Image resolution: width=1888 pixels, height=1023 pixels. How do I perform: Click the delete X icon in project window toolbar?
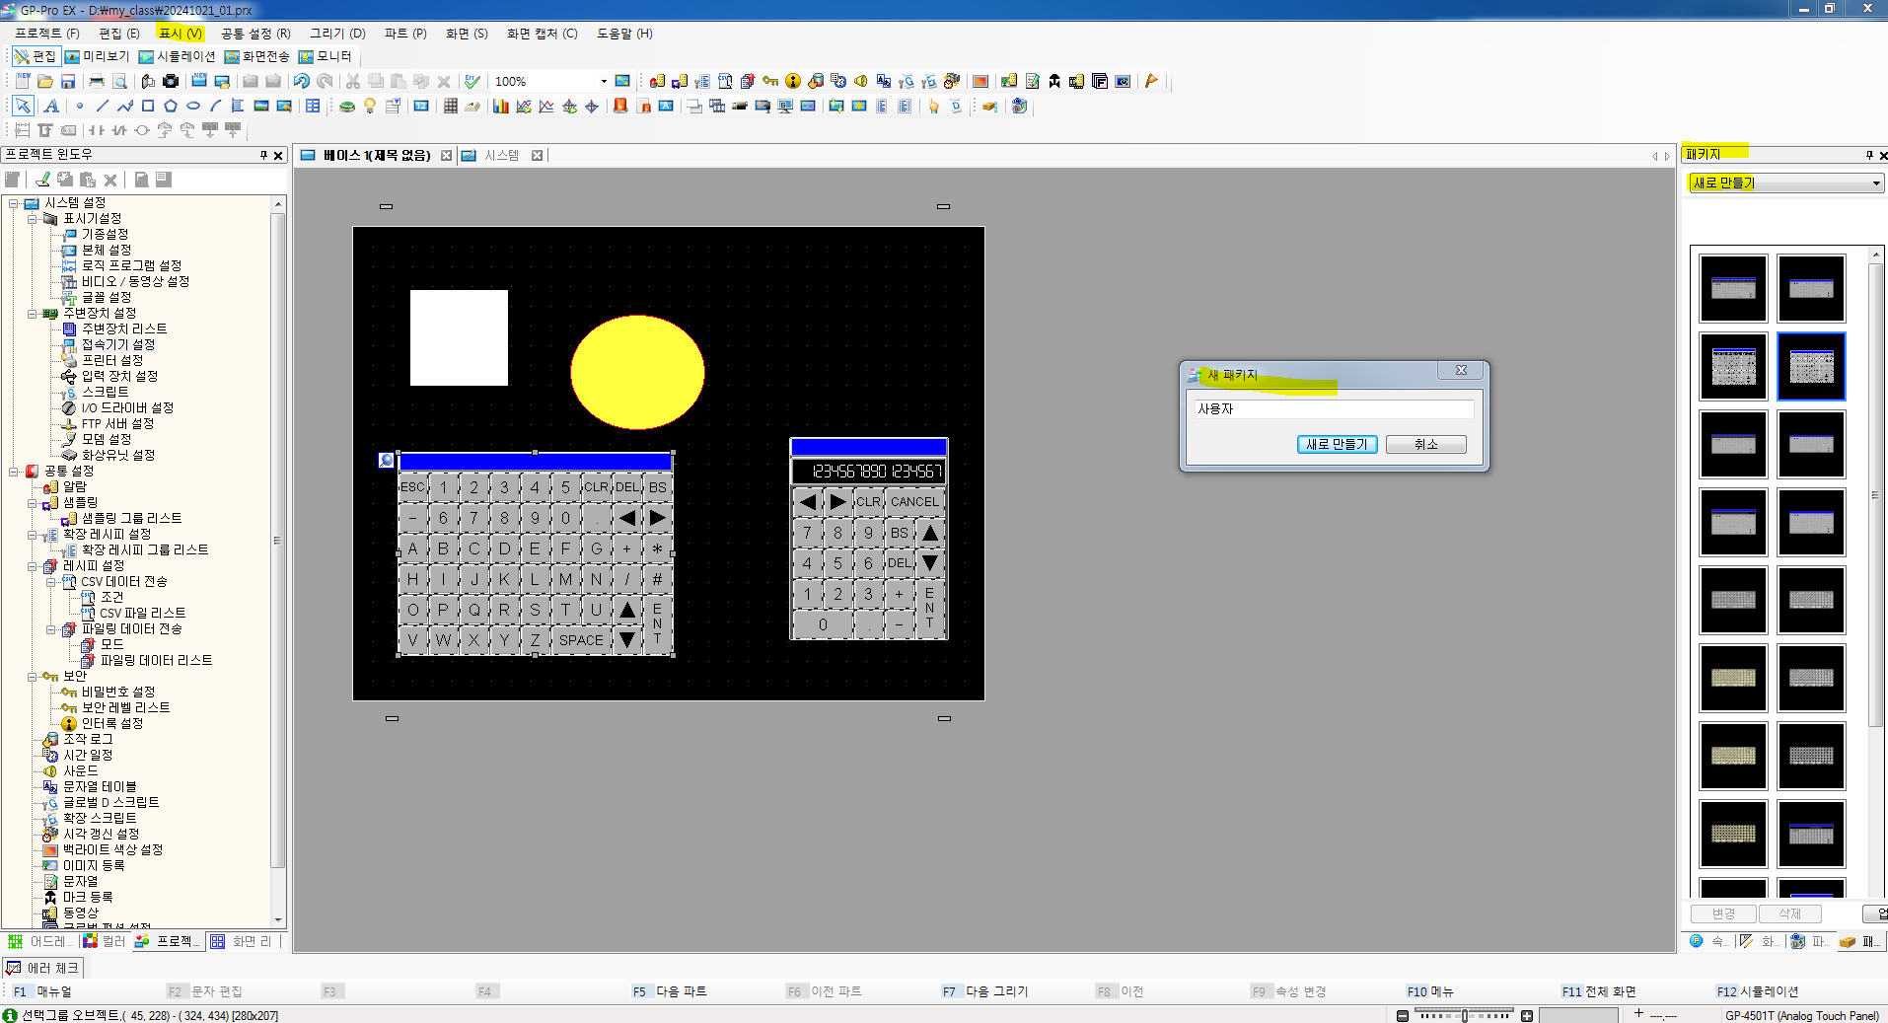(110, 180)
